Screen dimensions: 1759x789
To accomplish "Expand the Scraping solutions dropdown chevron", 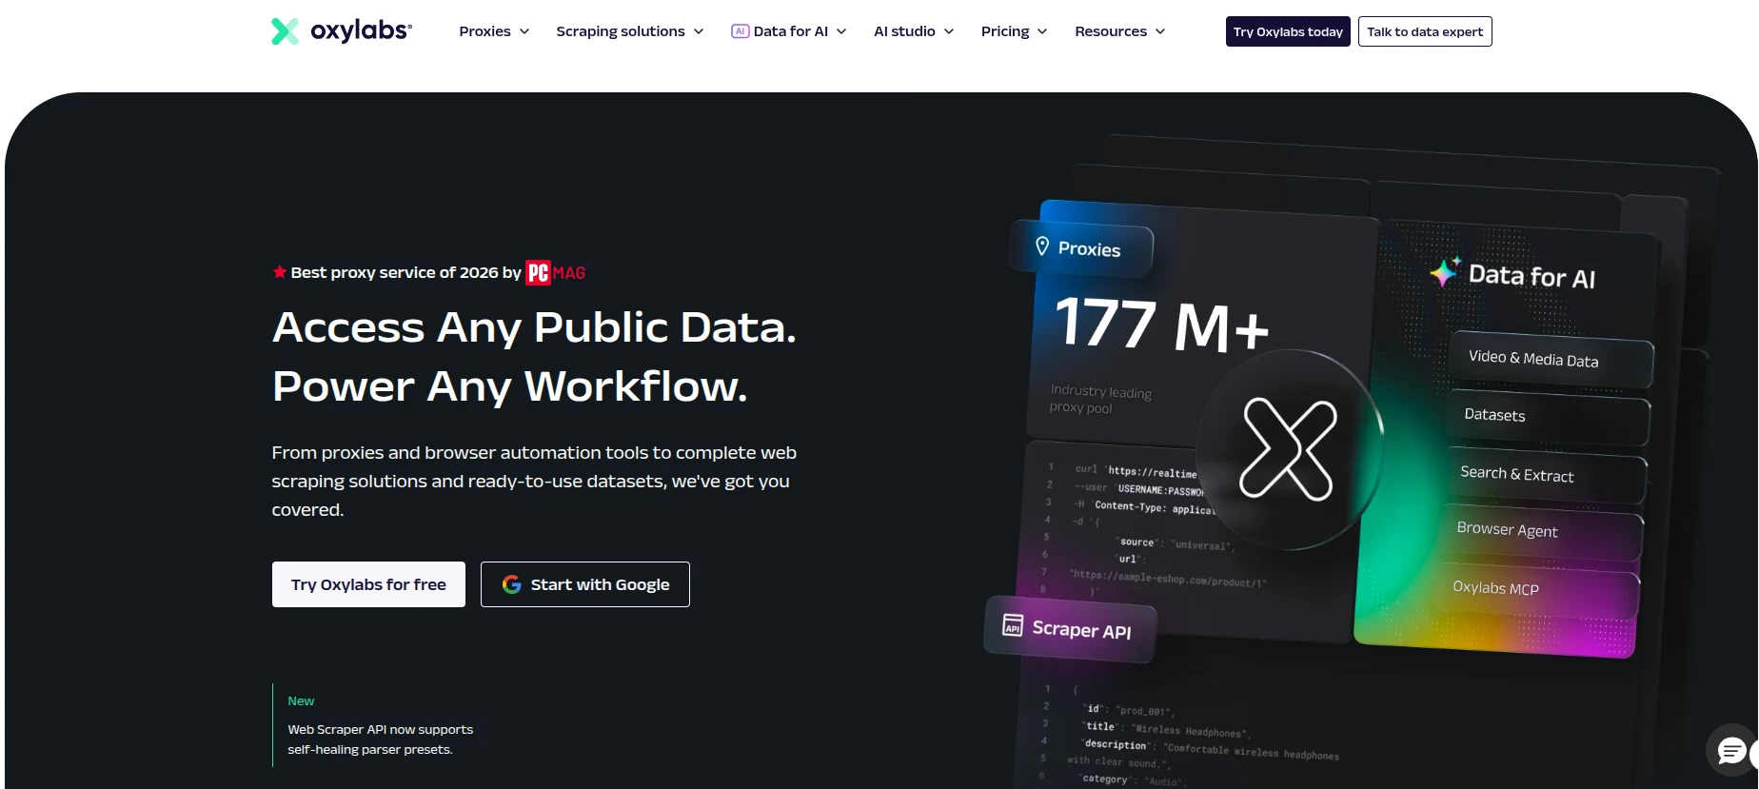I will (x=699, y=31).
